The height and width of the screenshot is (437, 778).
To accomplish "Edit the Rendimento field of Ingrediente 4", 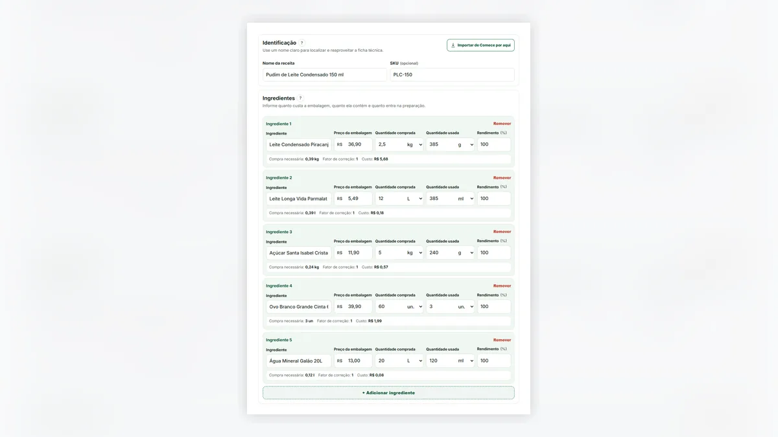I will click(x=494, y=307).
